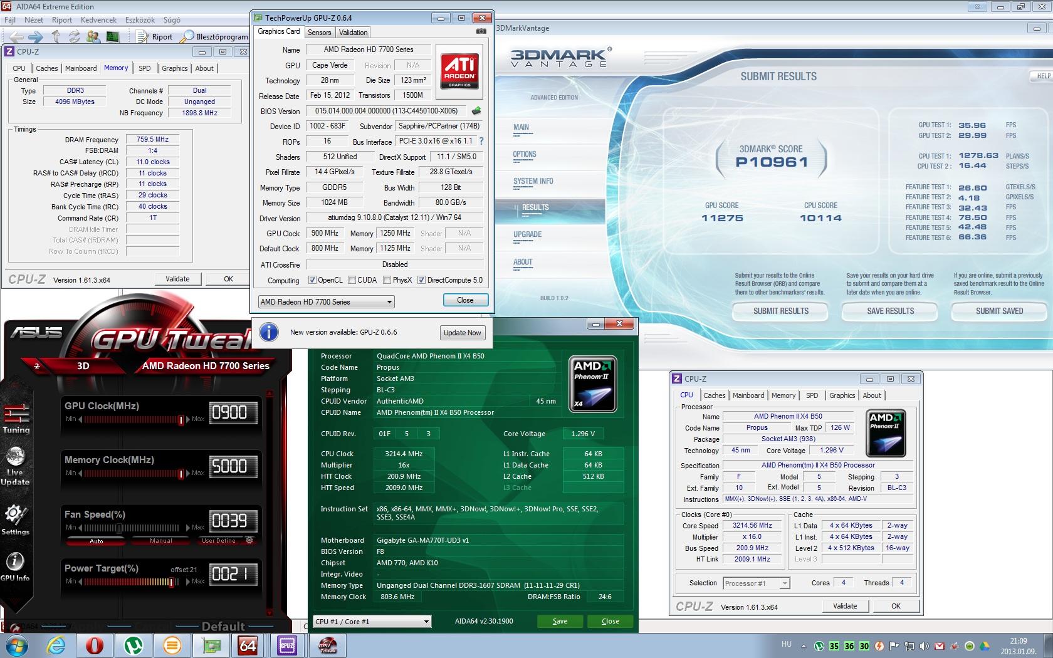Click the GPU-Z BIOS save chip icon

[477, 111]
